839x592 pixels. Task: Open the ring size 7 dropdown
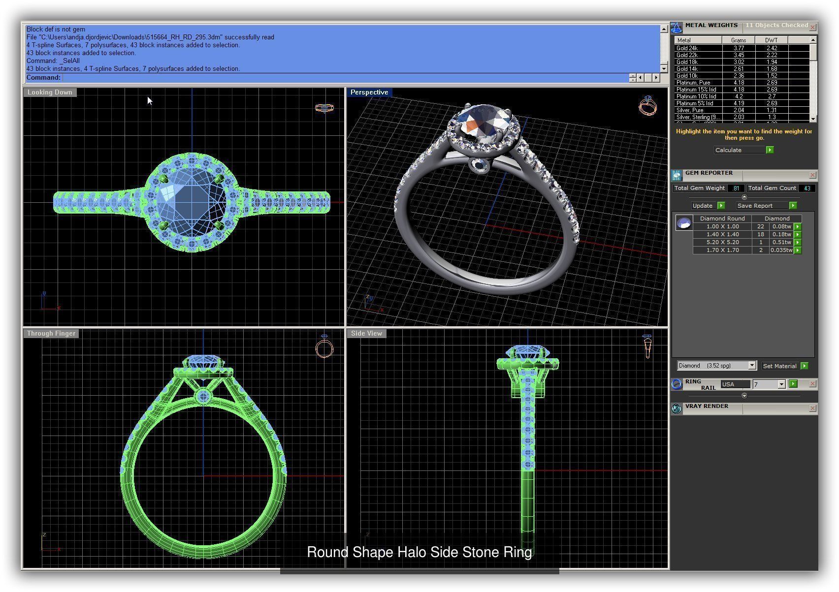781,384
